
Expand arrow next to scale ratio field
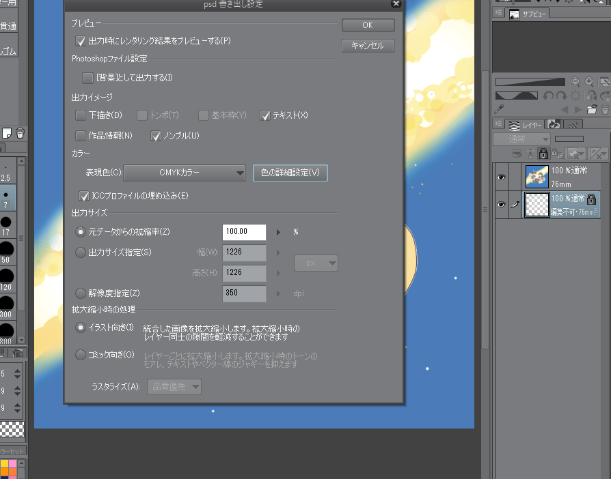(x=278, y=232)
